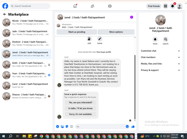Image resolution: width=187 pixels, height=139 pixels.
Task: Click the conversation title 'Jared · 2 beds 1 bath Flat/apartment'
Action: click(85, 18)
